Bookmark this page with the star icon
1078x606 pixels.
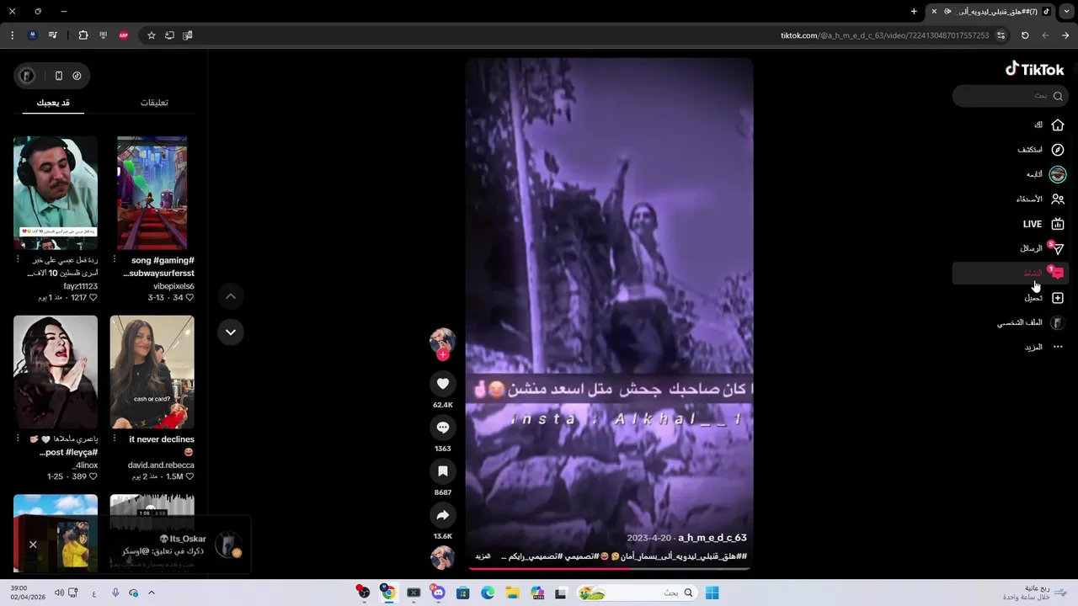(152, 35)
